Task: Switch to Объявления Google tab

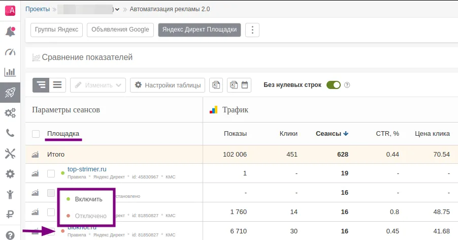Action: point(120,30)
